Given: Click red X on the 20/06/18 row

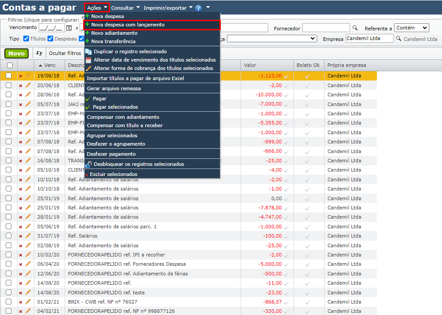Looking at the screenshot, I should coord(21,86).
